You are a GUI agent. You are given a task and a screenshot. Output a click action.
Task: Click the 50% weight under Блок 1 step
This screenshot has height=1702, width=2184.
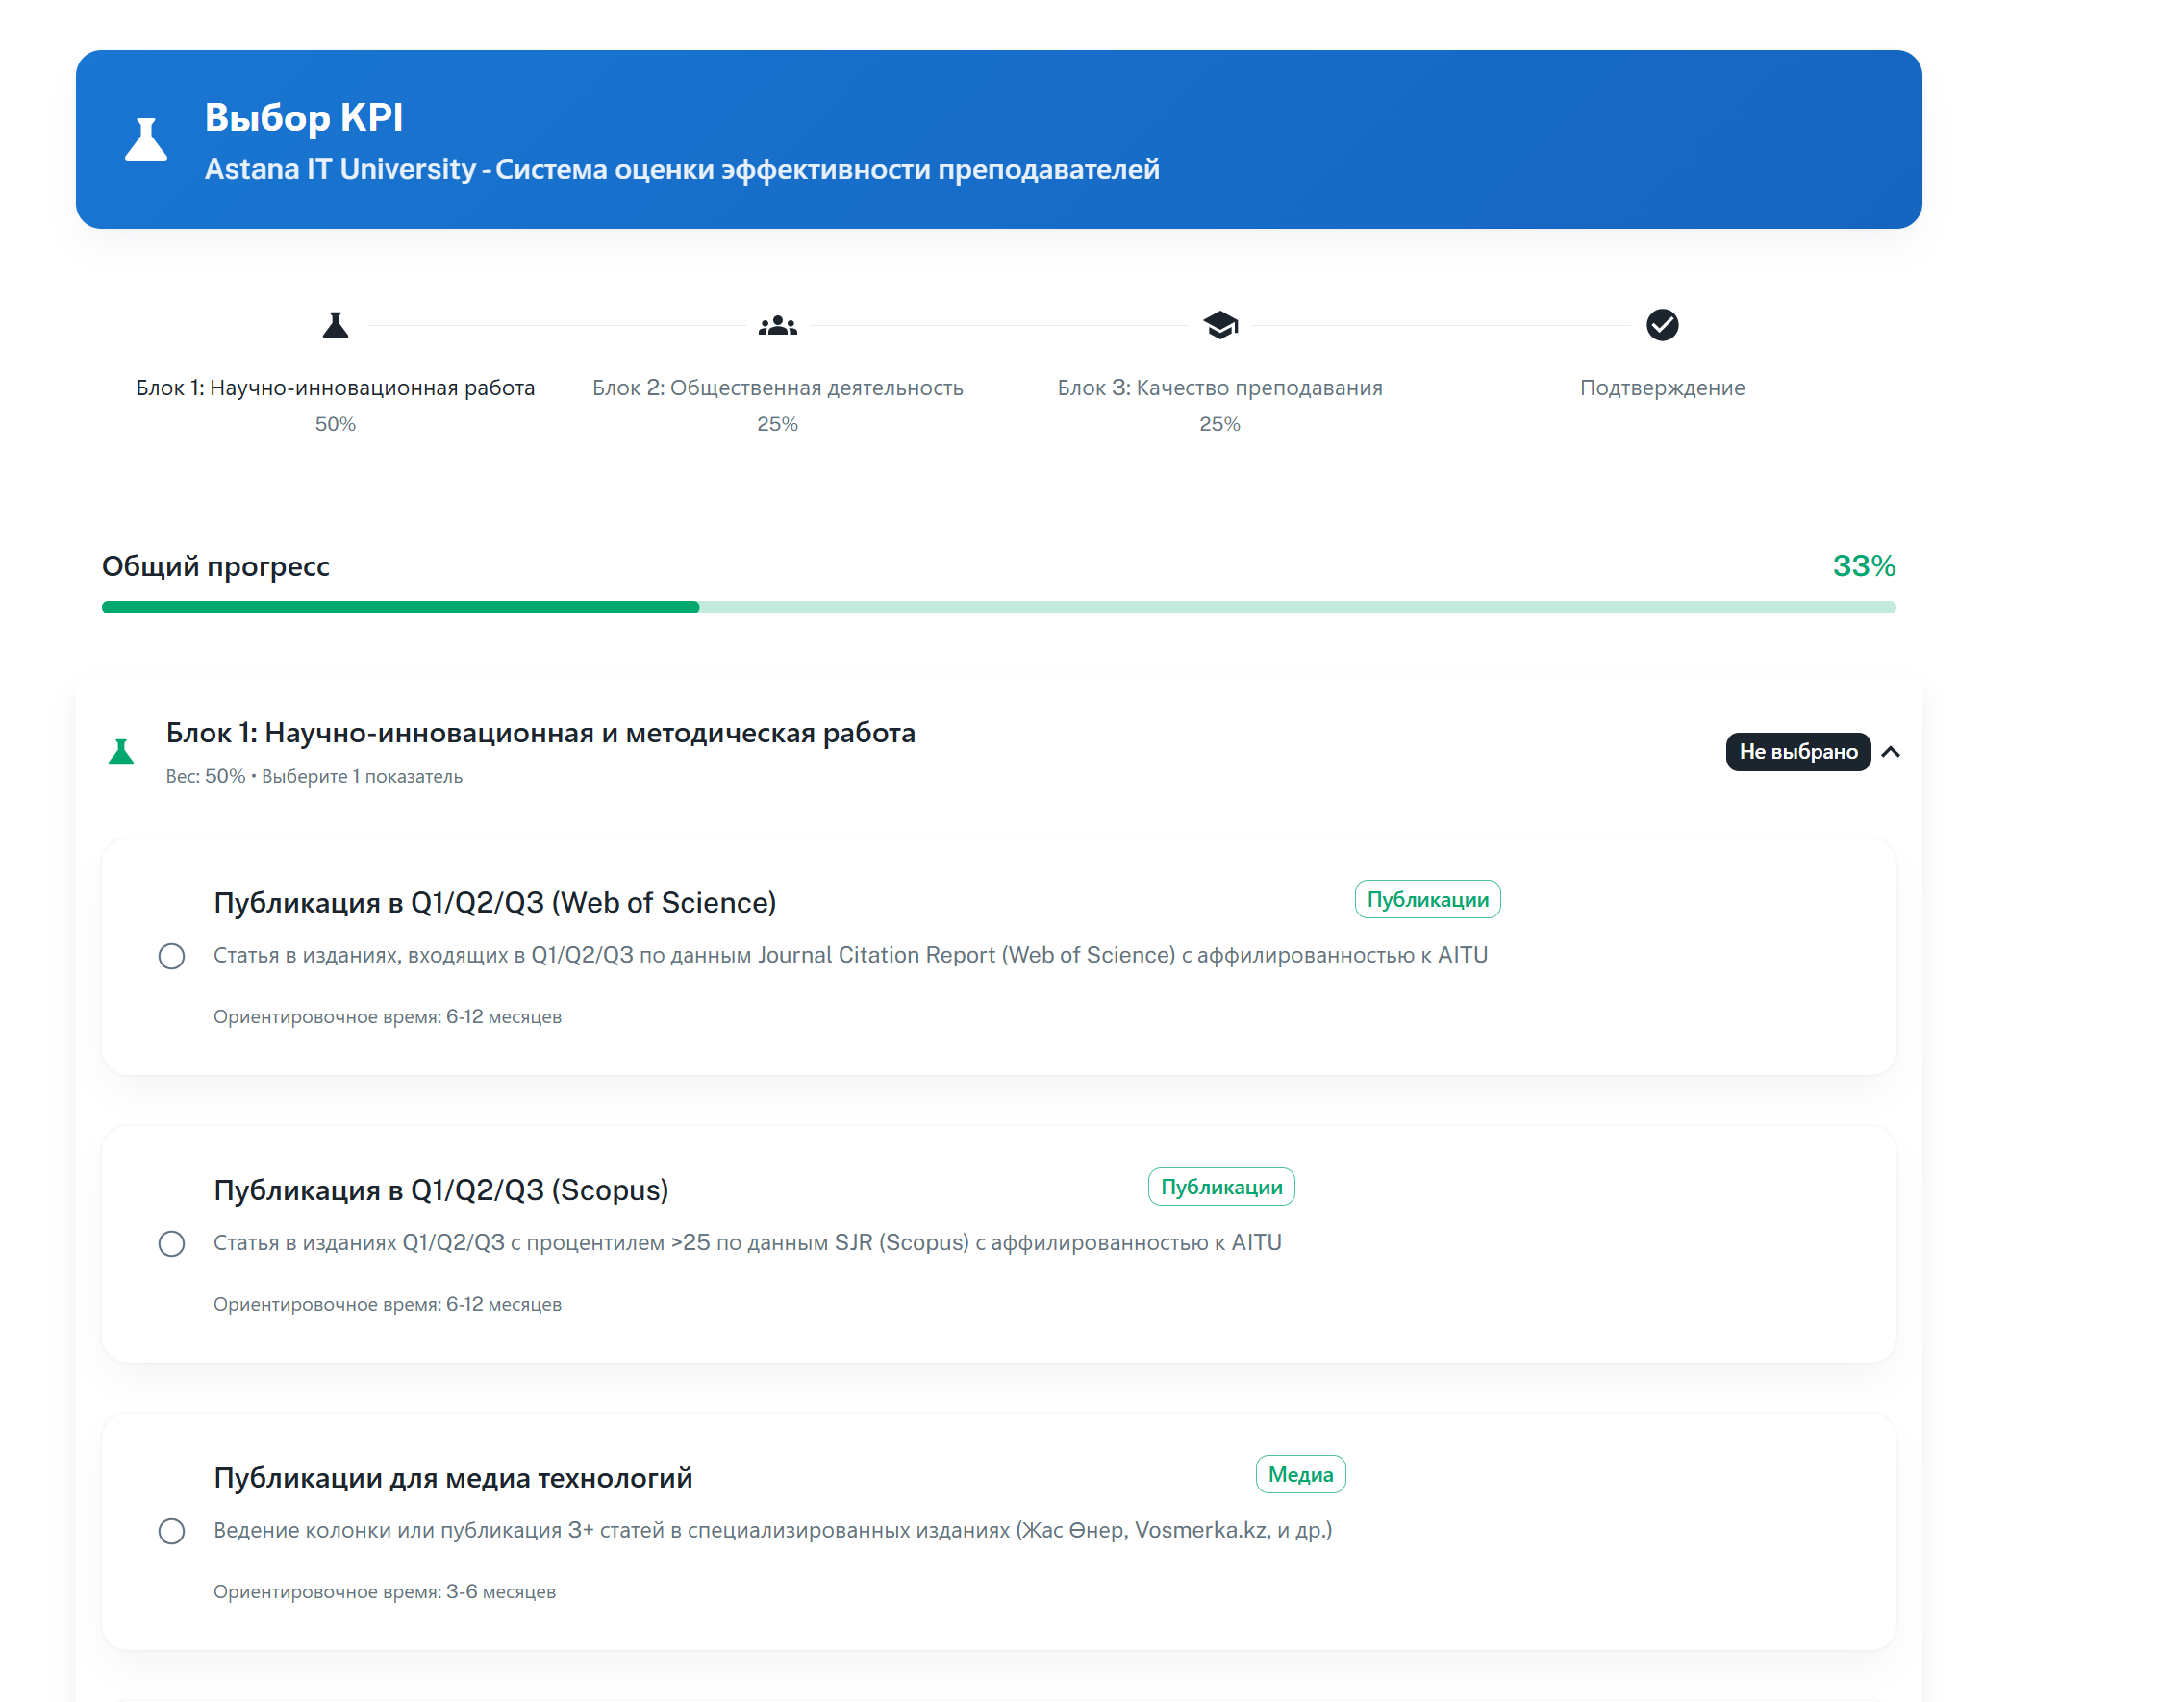335,424
